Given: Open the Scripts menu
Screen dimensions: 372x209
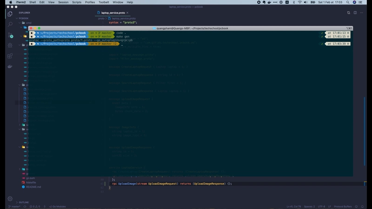Looking at the screenshot, I should click(77, 2).
